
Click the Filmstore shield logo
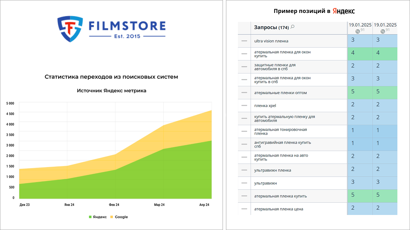pos(70,29)
